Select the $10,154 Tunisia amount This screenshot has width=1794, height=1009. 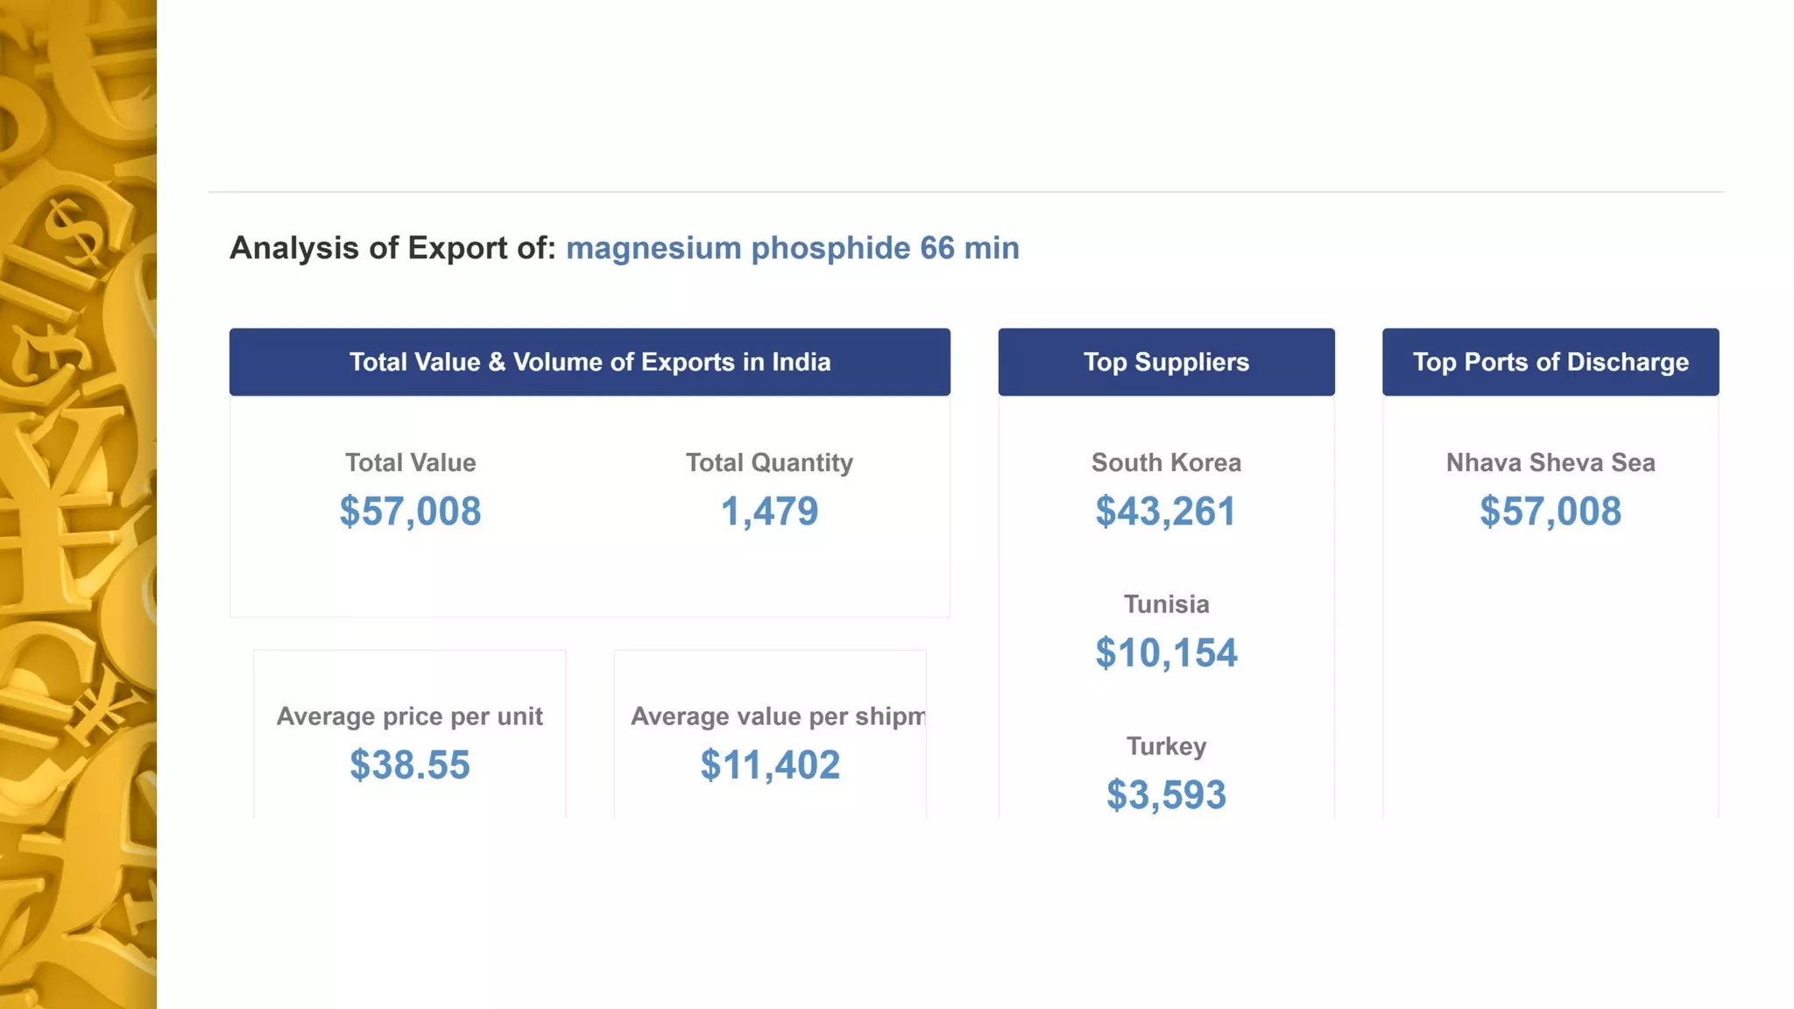pyautogui.click(x=1166, y=653)
